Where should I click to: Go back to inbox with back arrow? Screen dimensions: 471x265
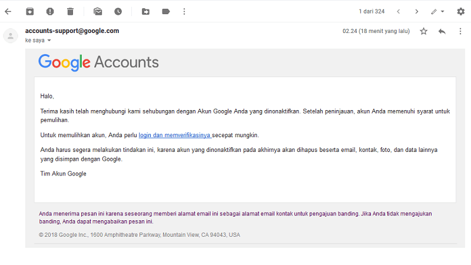tap(8, 12)
